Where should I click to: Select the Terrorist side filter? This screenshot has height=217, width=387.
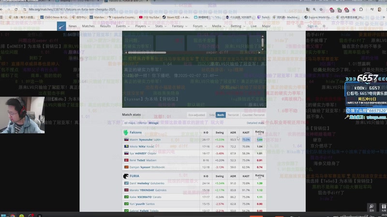pyautogui.click(x=233, y=115)
